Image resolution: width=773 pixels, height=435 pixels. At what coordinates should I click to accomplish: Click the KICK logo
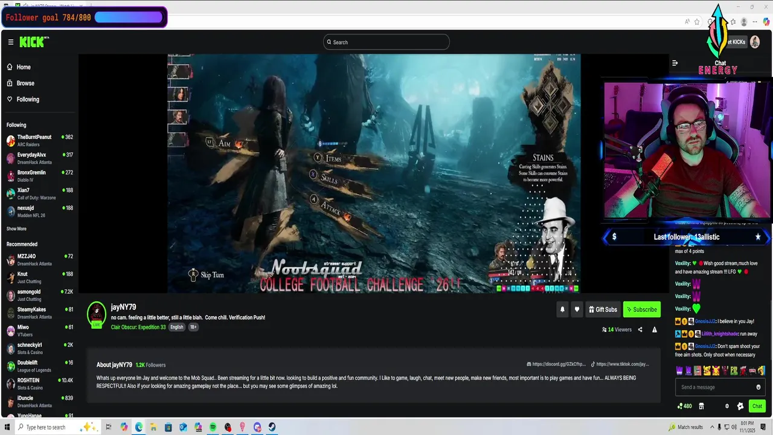[x=34, y=42]
